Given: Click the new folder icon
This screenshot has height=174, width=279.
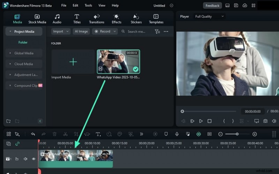Looking at the screenshot, I should pyautogui.click(x=8, y=121).
